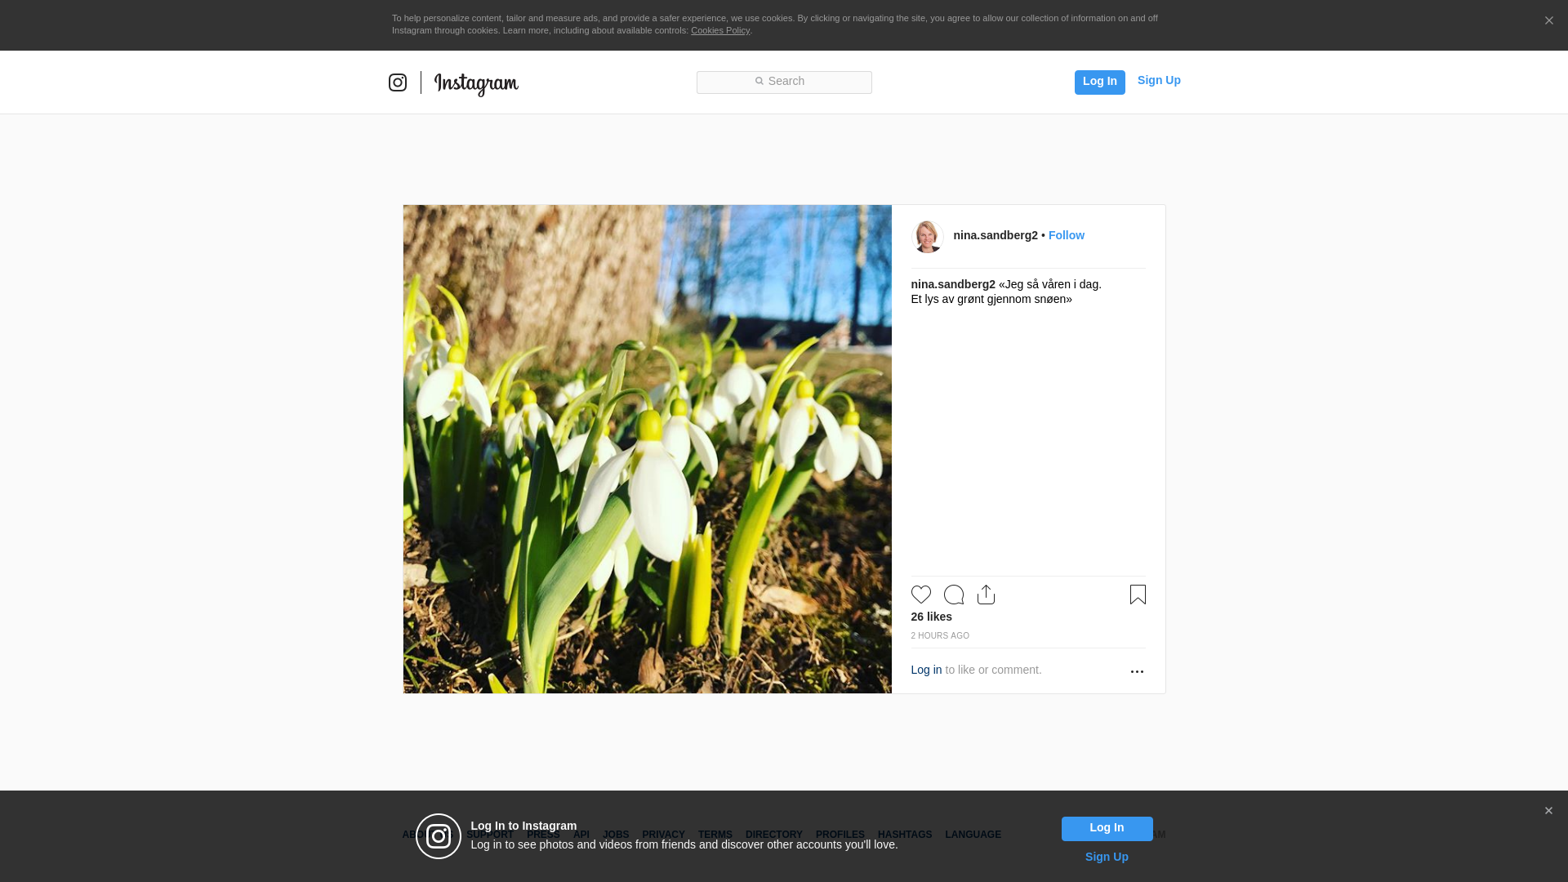Share the post using the share icon
1568x882 pixels.
[986, 595]
